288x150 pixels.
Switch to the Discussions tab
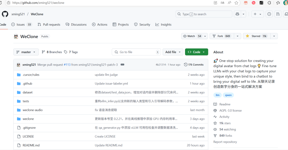tap(76, 24)
